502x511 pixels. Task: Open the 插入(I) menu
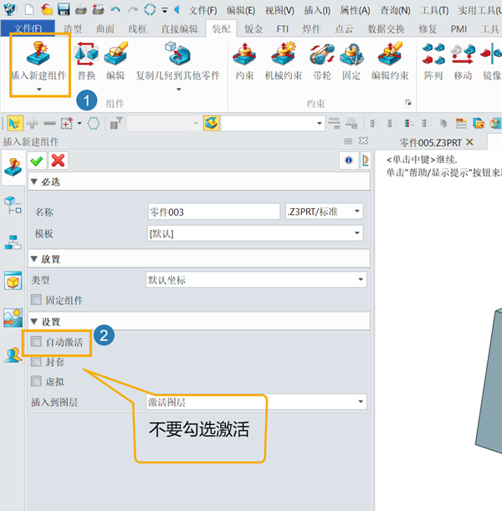pyautogui.click(x=317, y=10)
